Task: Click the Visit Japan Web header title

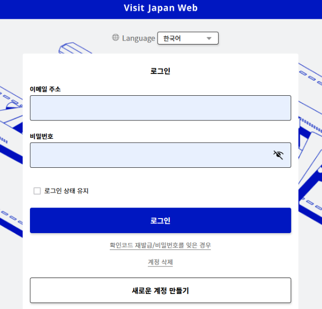Action: coord(161,8)
